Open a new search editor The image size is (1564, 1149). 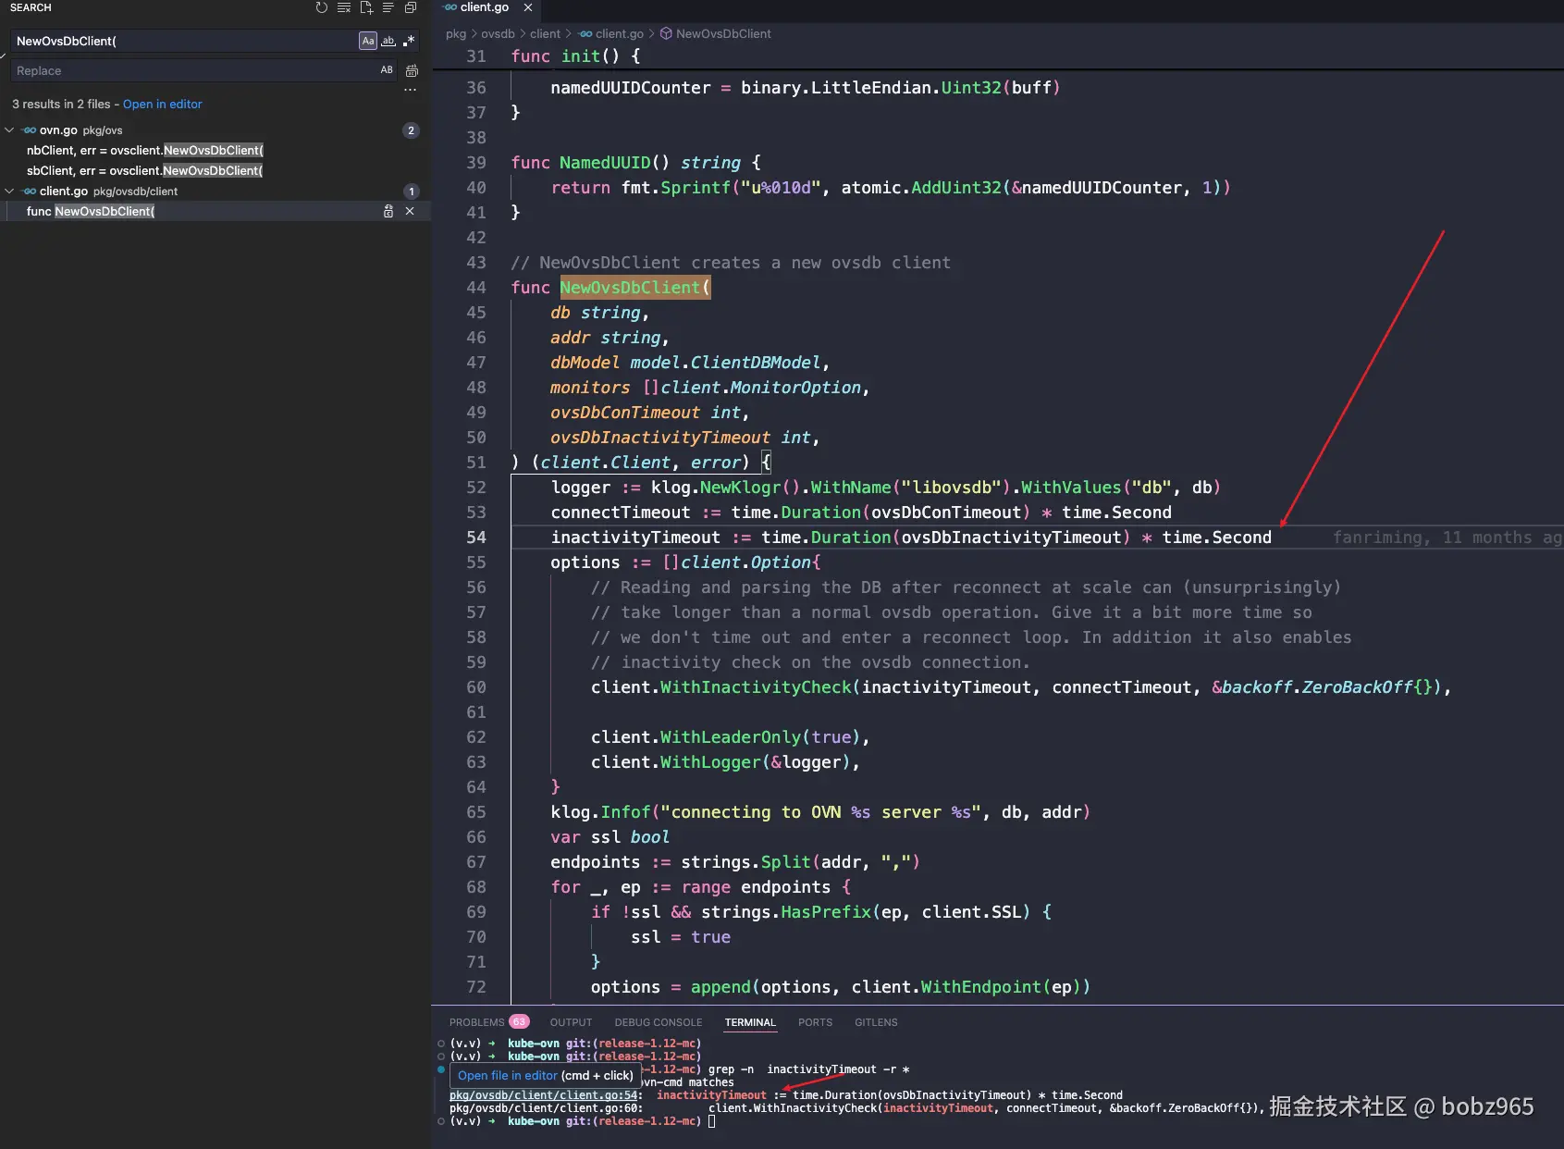click(x=366, y=7)
